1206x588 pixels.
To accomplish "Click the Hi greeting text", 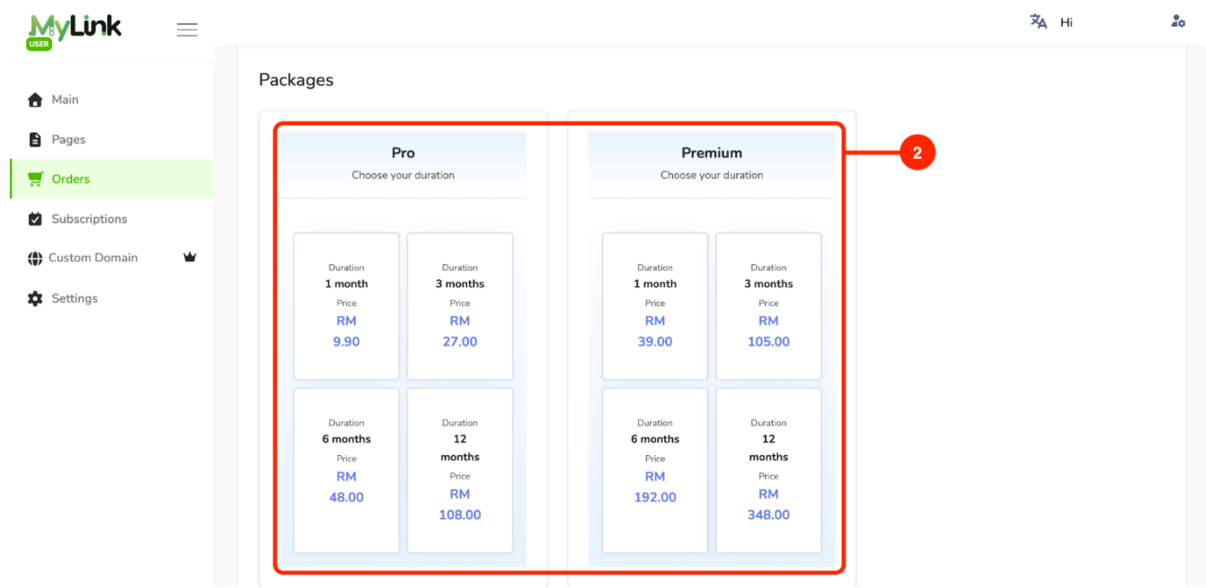I will 1067,22.
